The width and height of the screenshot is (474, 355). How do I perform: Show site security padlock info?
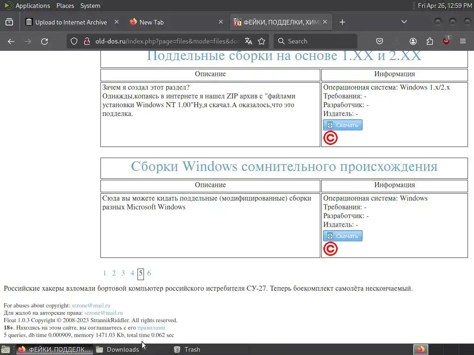[87, 41]
